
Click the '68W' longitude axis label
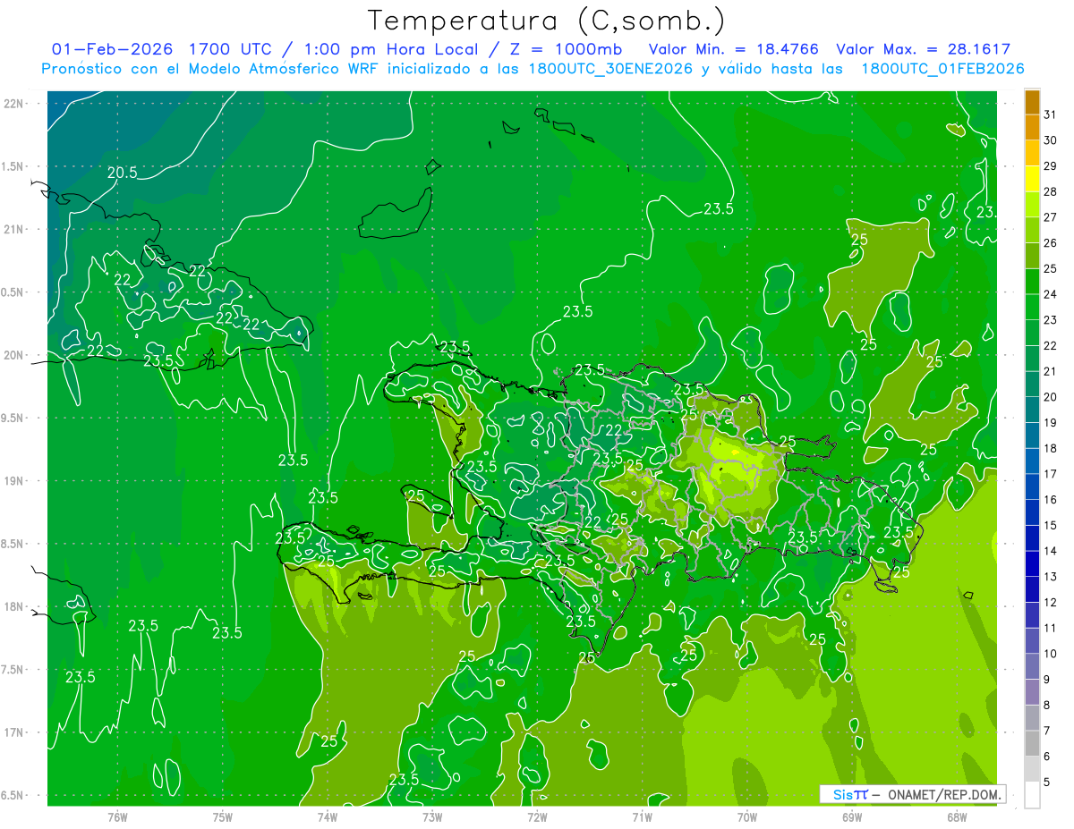point(957,816)
